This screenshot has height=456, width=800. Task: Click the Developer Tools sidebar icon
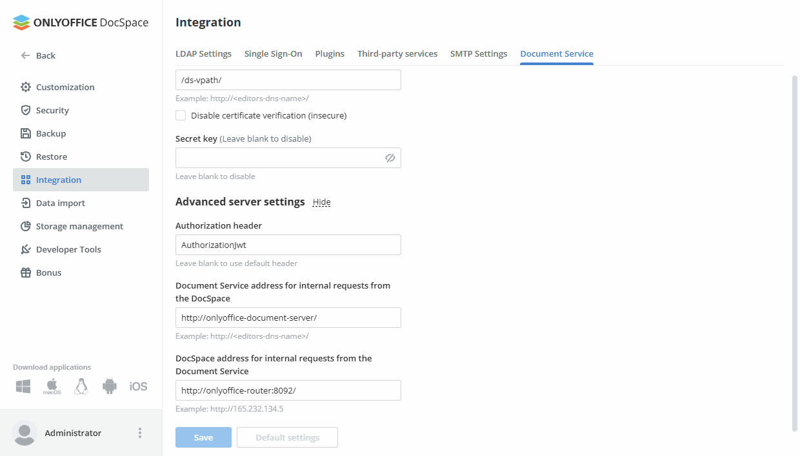(25, 249)
